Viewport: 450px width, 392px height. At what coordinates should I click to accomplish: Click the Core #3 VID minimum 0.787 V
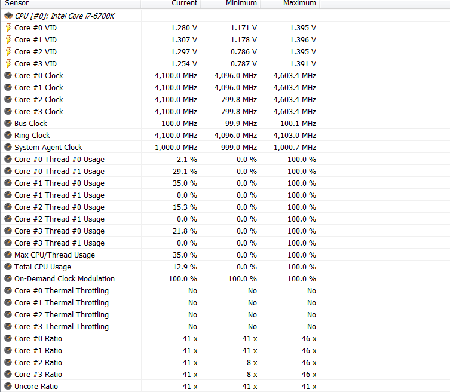tap(244, 64)
